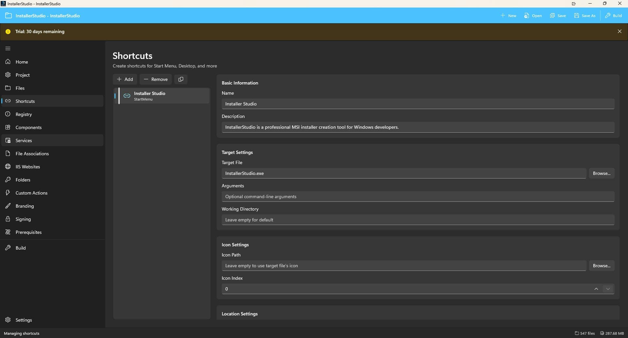Viewport: 628px width, 338px height.
Task: Open the Branding section
Action: coord(25,206)
